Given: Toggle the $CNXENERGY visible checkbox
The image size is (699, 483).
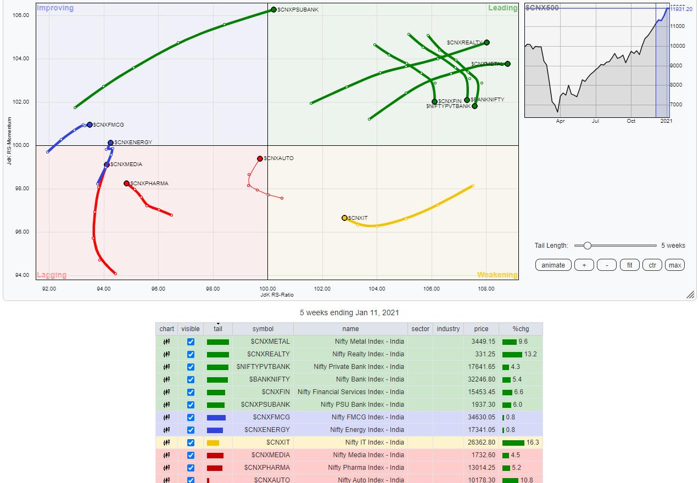Looking at the screenshot, I should (x=191, y=430).
